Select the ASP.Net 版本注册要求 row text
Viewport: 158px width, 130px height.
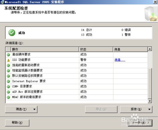tap(27, 92)
